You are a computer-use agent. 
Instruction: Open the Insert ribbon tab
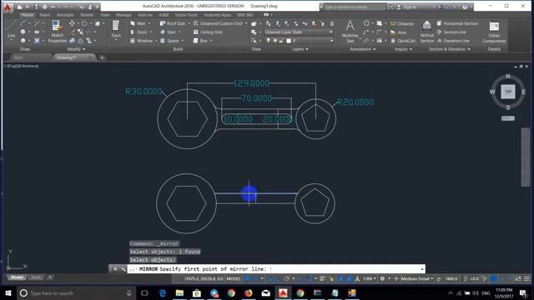44,15
